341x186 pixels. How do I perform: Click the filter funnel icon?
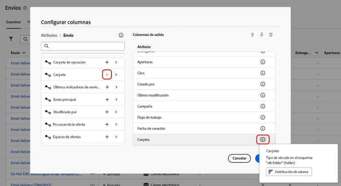point(11,39)
